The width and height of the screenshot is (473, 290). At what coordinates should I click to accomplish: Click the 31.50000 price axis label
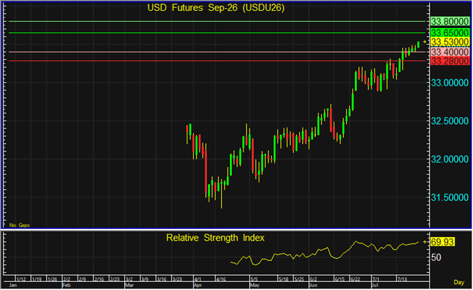(450, 197)
